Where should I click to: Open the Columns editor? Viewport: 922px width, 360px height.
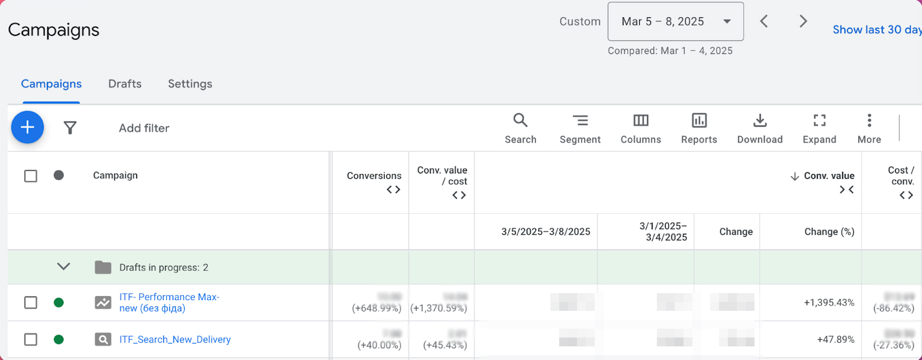click(x=640, y=128)
